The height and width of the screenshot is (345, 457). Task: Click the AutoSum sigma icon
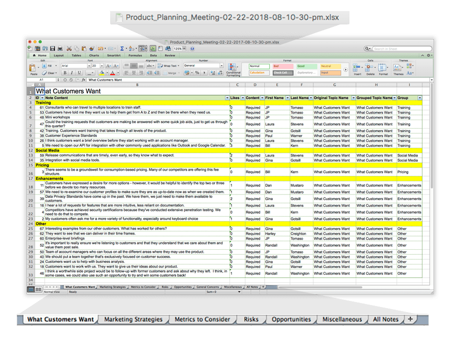pos(122,49)
